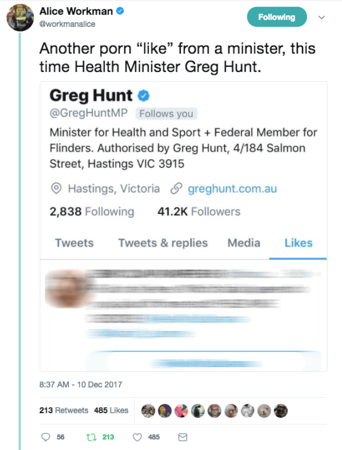The height and width of the screenshot is (450, 342).
Task: Like the tweet with heart icon
Action: pyautogui.click(x=137, y=437)
